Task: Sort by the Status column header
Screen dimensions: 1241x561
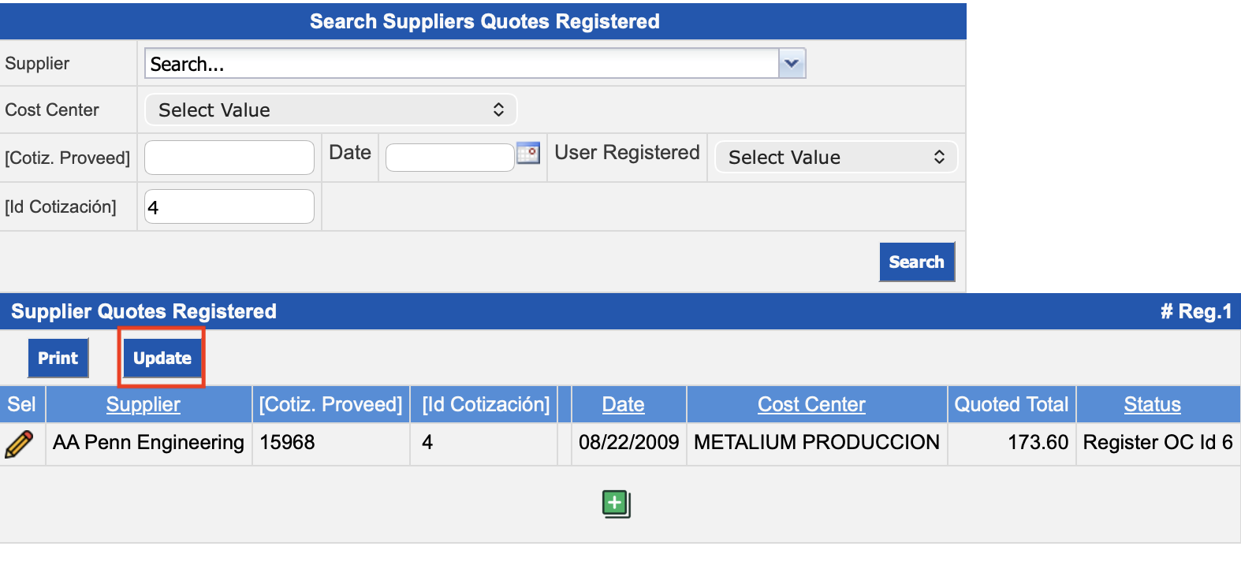Action: point(1152,404)
